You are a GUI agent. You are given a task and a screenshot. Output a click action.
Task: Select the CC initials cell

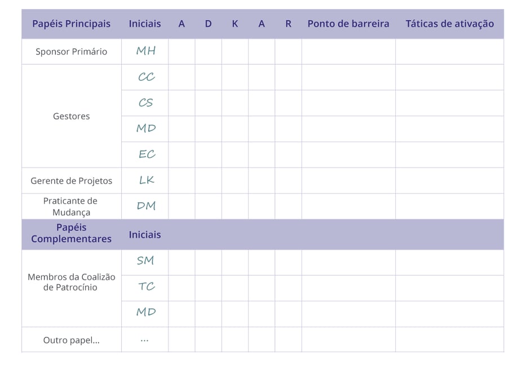(x=145, y=77)
